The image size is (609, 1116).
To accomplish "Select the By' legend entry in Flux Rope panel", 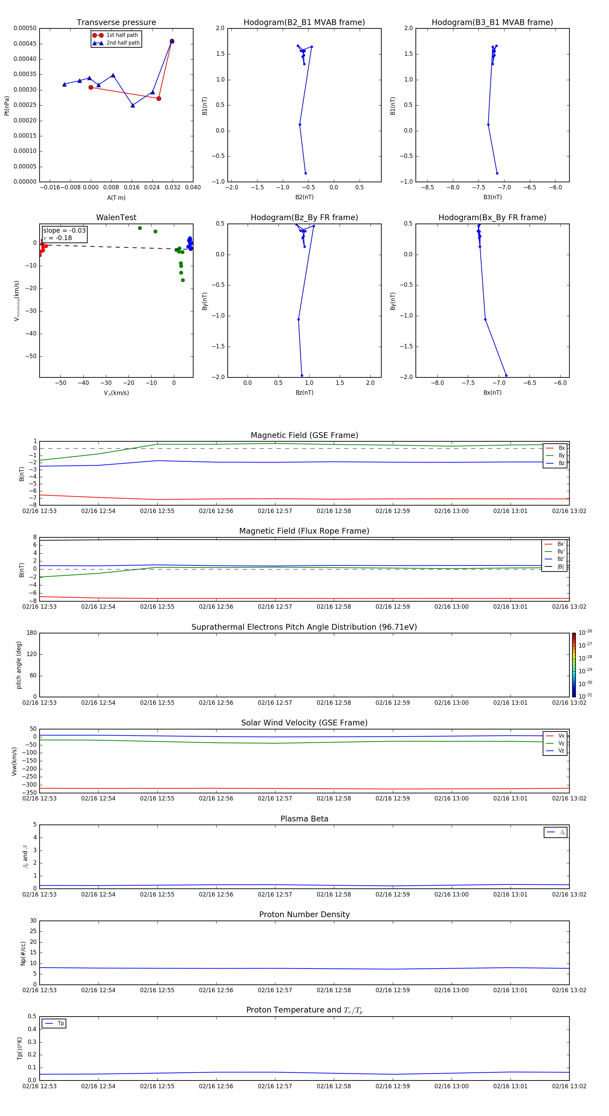I will click(555, 552).
